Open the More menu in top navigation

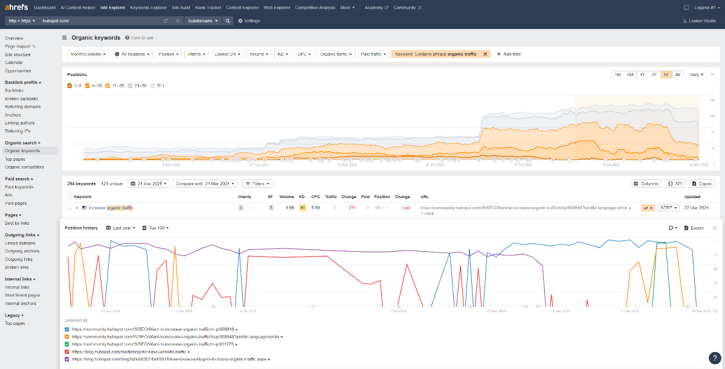click(347, 7)
